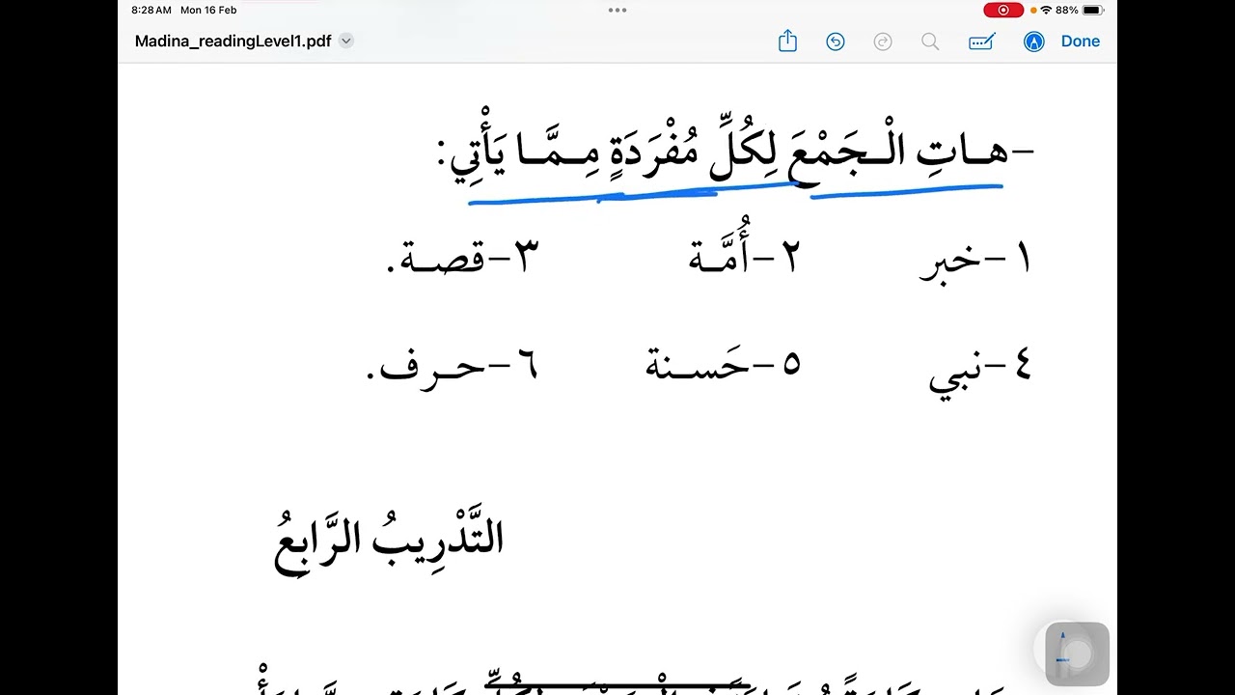This screenshot has height=695, width=1235.
Task: Open the floating pencil tool palette
Action: coord(1077,654)
